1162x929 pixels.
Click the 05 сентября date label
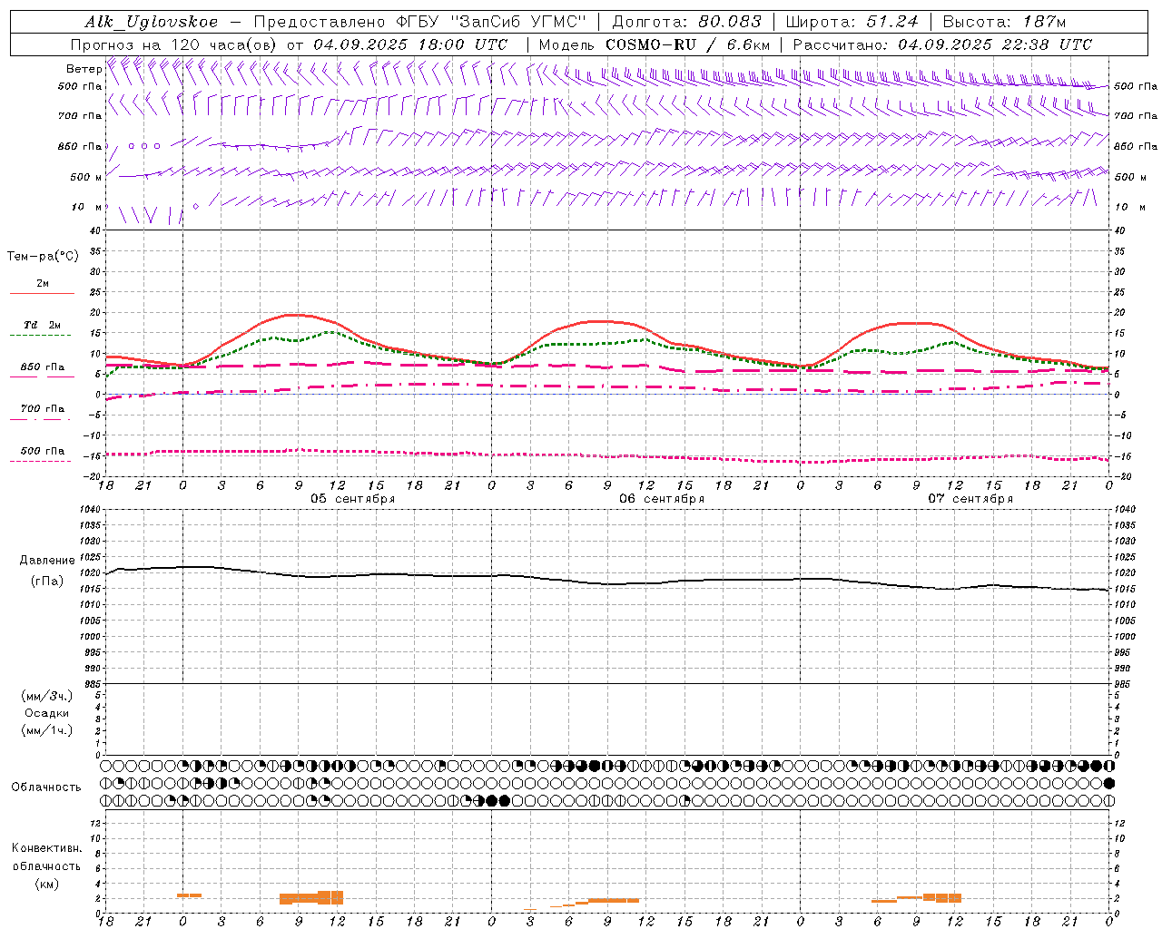[352, 499]
